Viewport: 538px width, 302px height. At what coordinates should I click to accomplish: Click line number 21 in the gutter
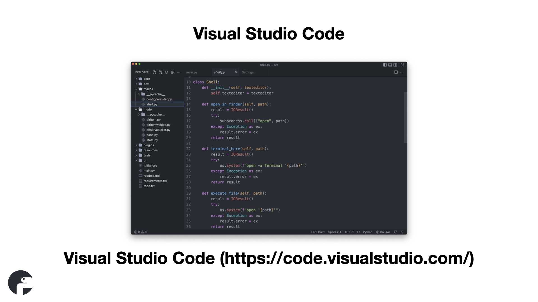coord(188,143)
